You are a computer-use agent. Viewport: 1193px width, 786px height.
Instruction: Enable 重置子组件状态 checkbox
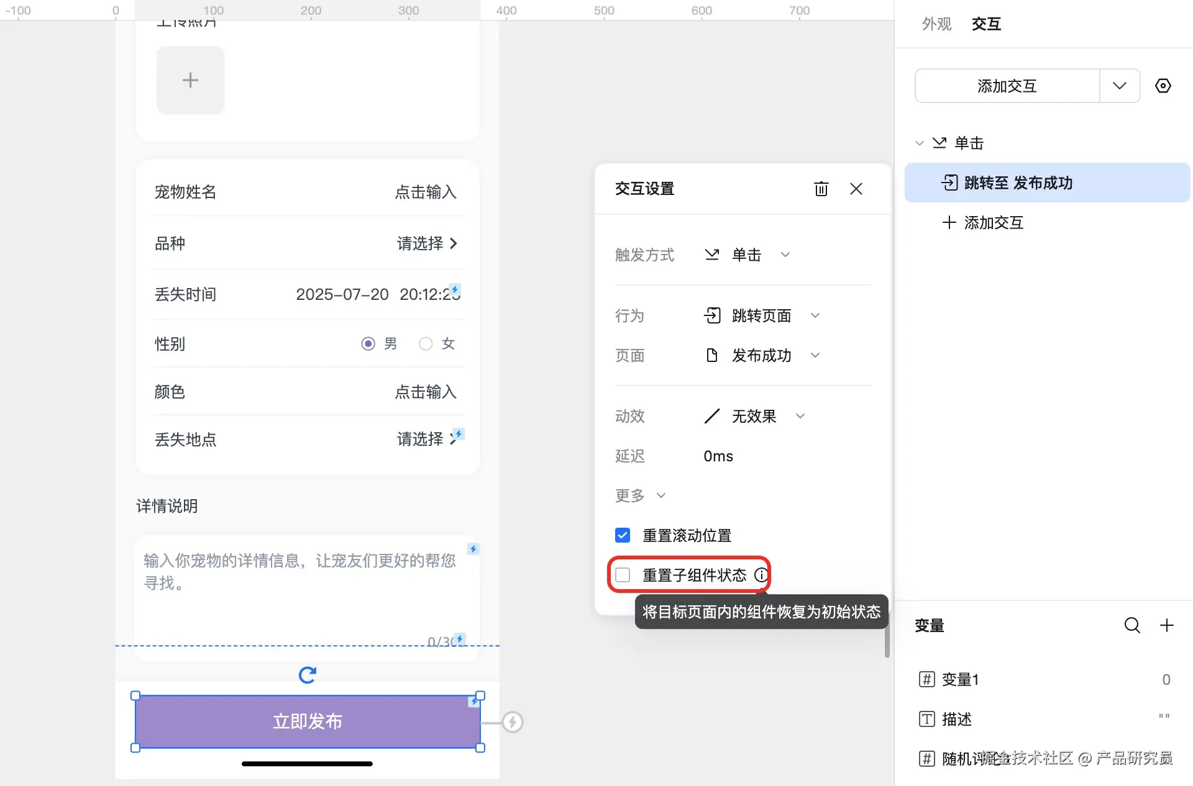[x=623, y=575]
